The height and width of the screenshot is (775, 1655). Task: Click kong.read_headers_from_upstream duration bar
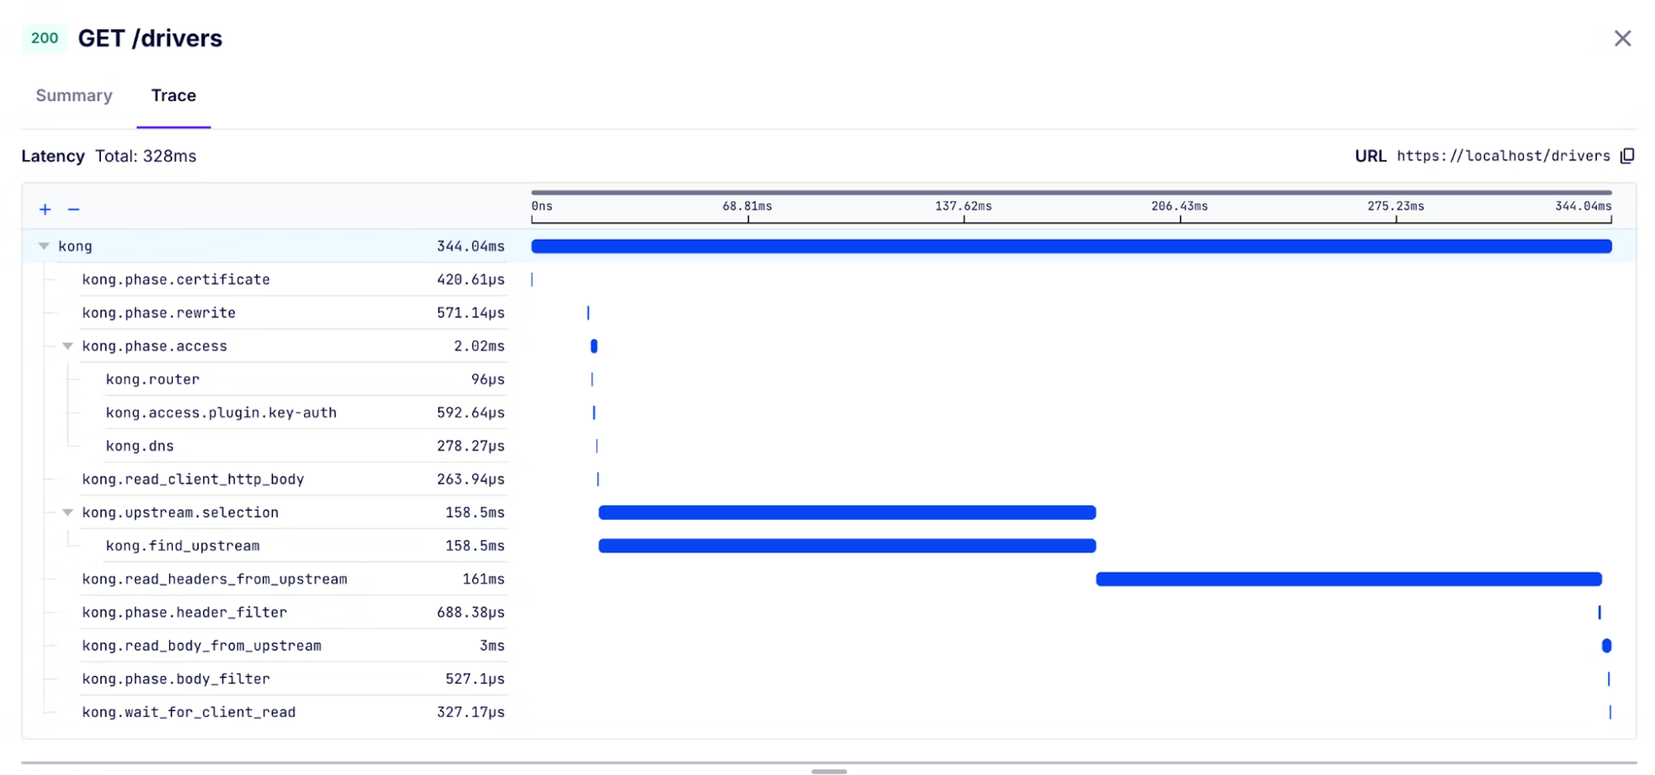coord(1349,579)
